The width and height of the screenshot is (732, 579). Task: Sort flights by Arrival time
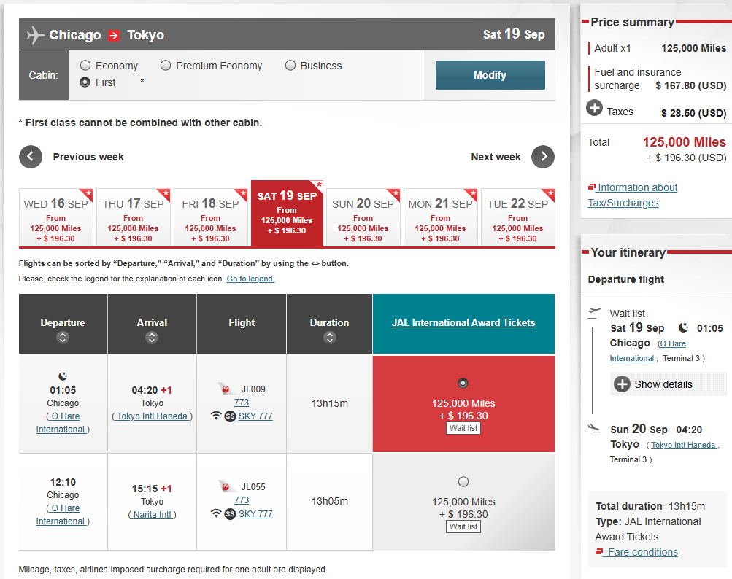click(152, 338)
